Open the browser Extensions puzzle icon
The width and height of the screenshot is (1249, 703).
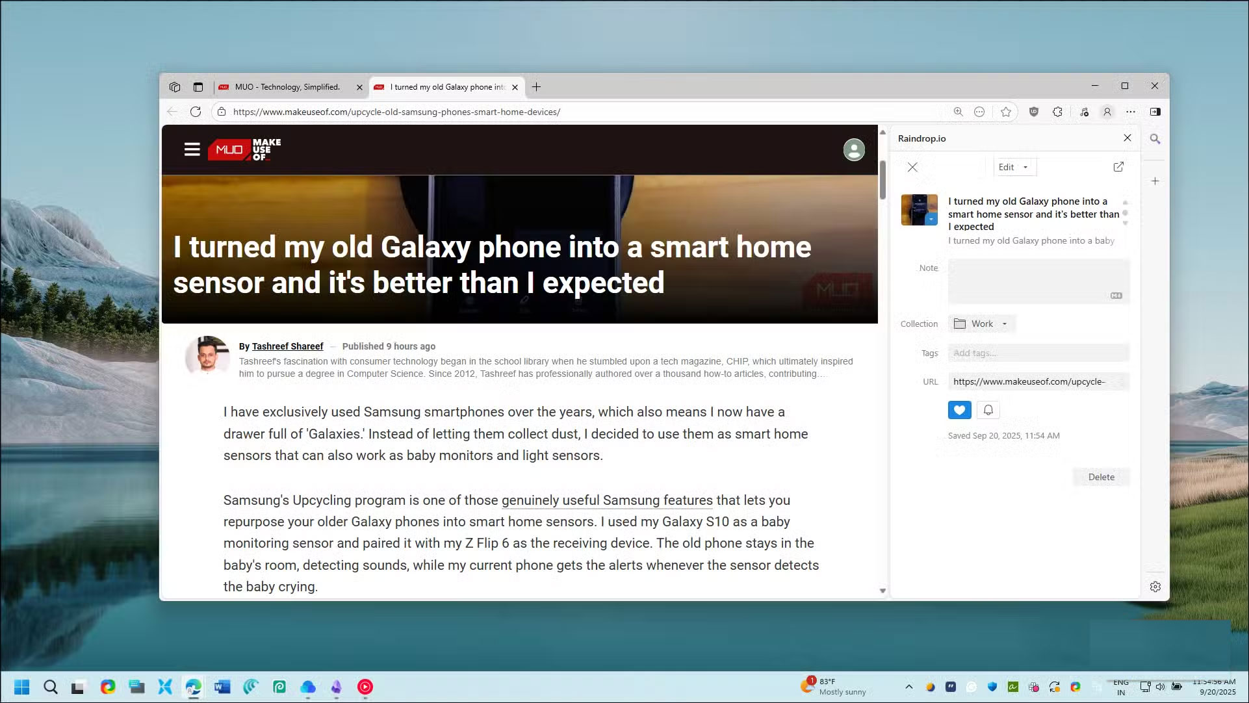pos(1057,112)
